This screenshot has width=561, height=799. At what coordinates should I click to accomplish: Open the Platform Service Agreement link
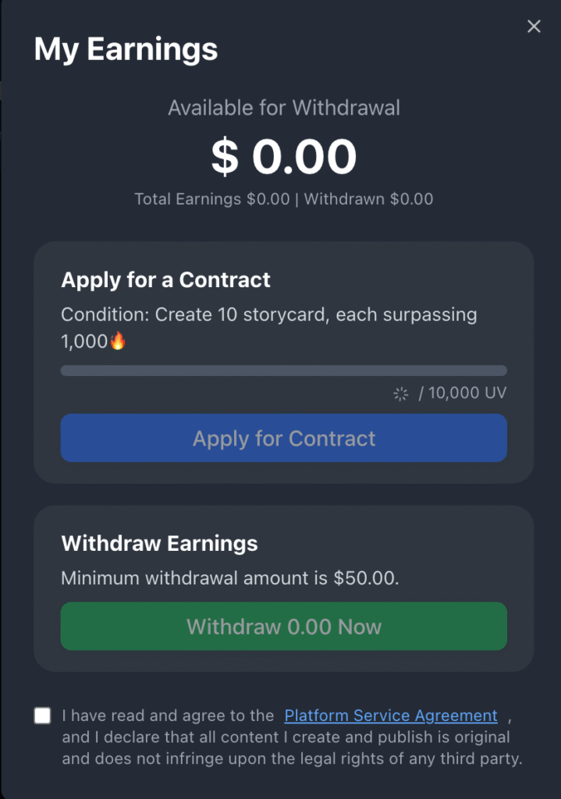pos(391,716)
